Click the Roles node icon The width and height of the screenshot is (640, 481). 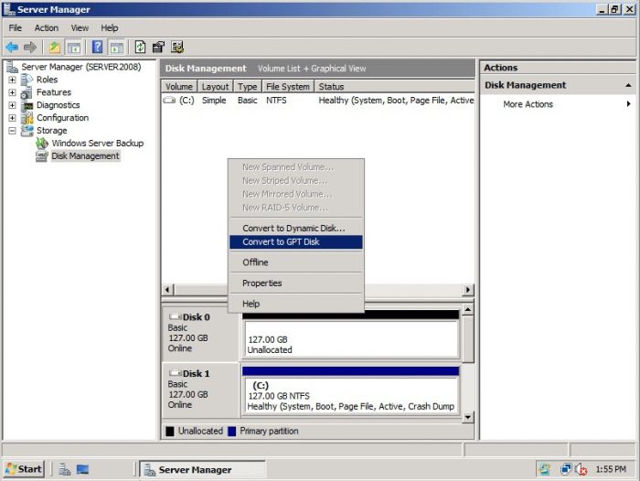point(27,80)
